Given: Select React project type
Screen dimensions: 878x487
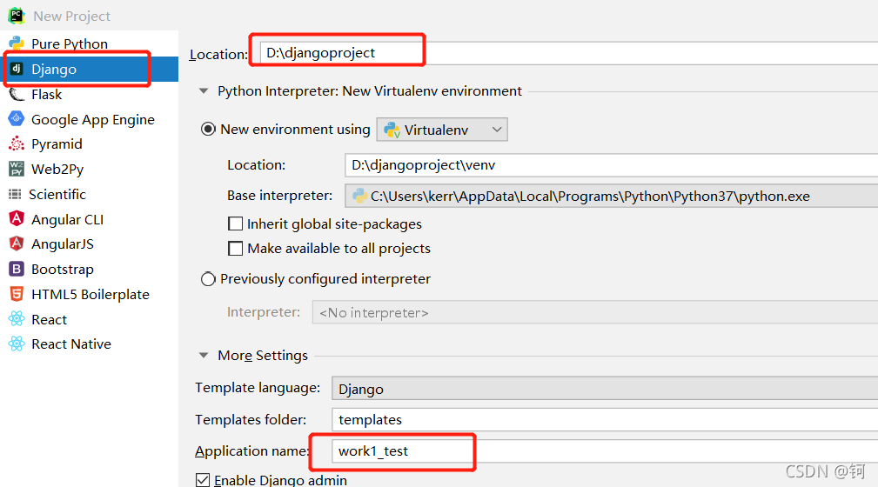Looking at the screenshot, I should click(x=89, y=319).
